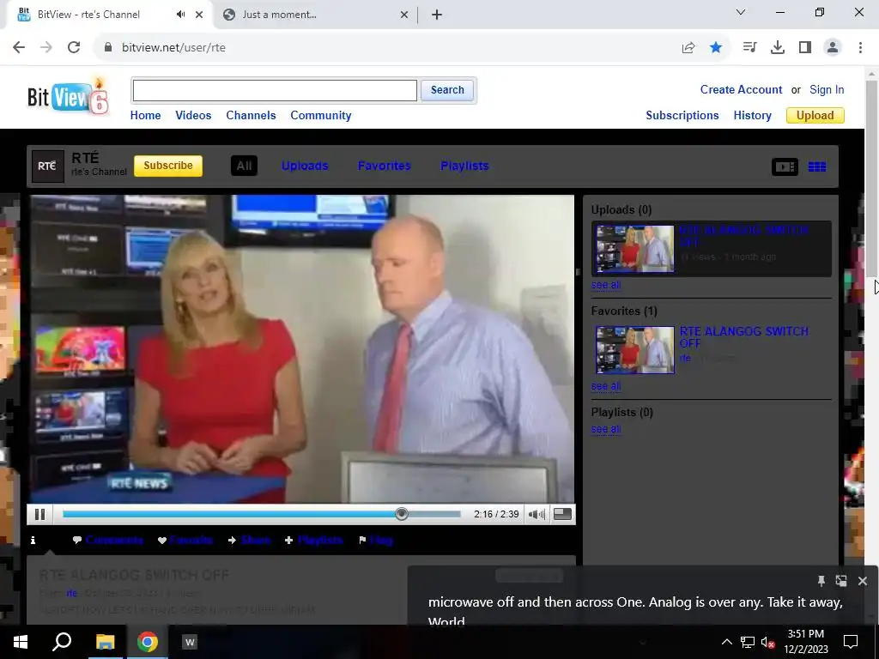Open the Chrome three-dot menu
Image resolution: width=879 pixels, height=659 pixels.
(x=860, y=48)
